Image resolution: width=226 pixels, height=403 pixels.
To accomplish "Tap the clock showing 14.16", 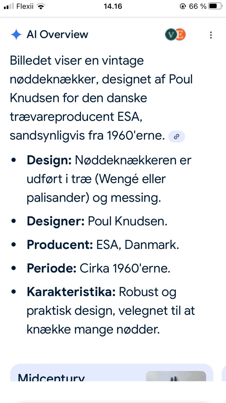I will (113, 6).
